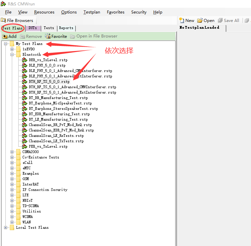Image resolution: width=251 pixels, height=246 pixels.
Task: Click the Remove folder icon
Action: tap(22, 36)
